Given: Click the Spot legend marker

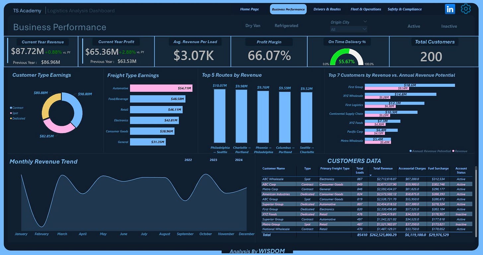Looking at the screenshot, I should [x=11, y=113].
